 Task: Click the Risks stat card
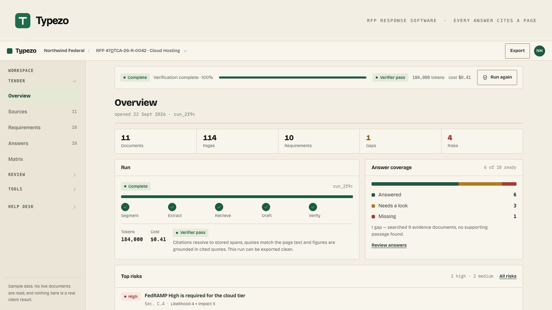[x=482, y=141]
